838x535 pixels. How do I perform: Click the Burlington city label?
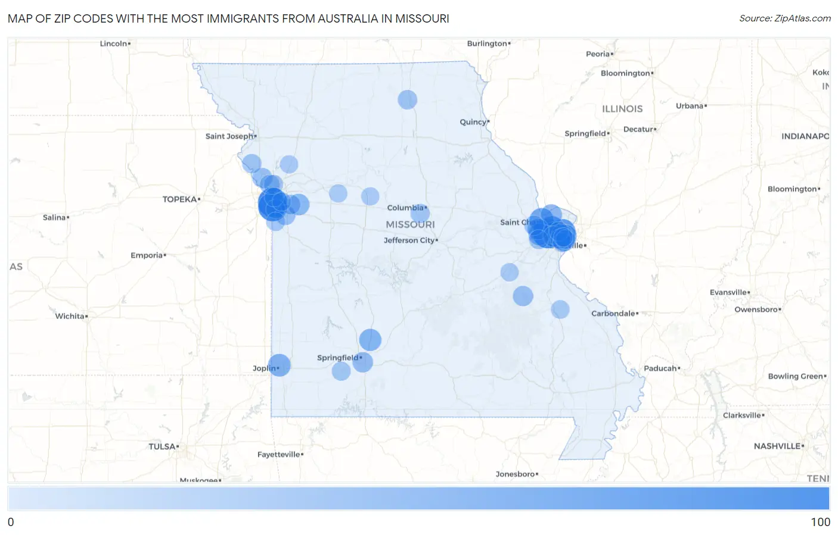tap(487, 43)
